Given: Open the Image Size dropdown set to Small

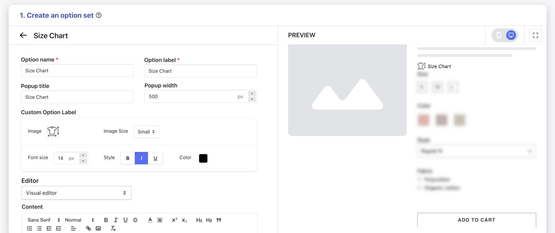Looking at the screenshot, I should coord(146,132).
